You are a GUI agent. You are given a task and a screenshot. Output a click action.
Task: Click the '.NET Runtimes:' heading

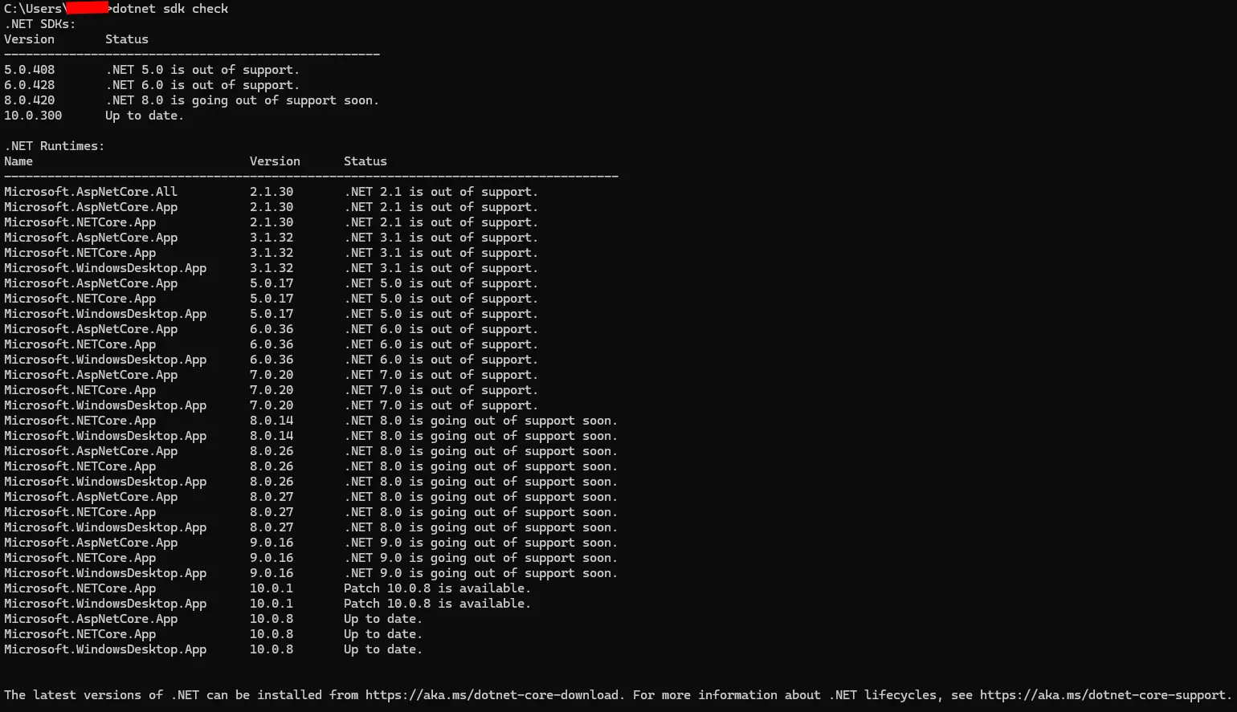(x=55, y=146)
